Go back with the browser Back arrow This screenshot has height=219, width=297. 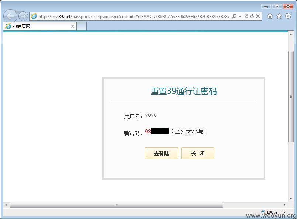[x=10, y=16]
